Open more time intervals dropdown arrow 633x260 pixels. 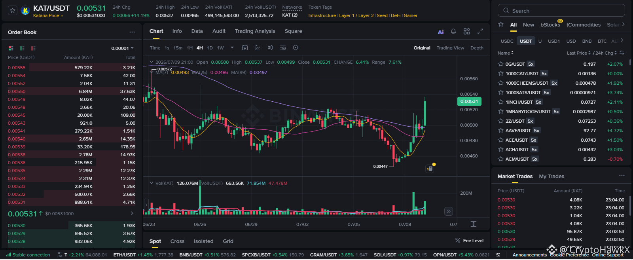coord(232,47)
